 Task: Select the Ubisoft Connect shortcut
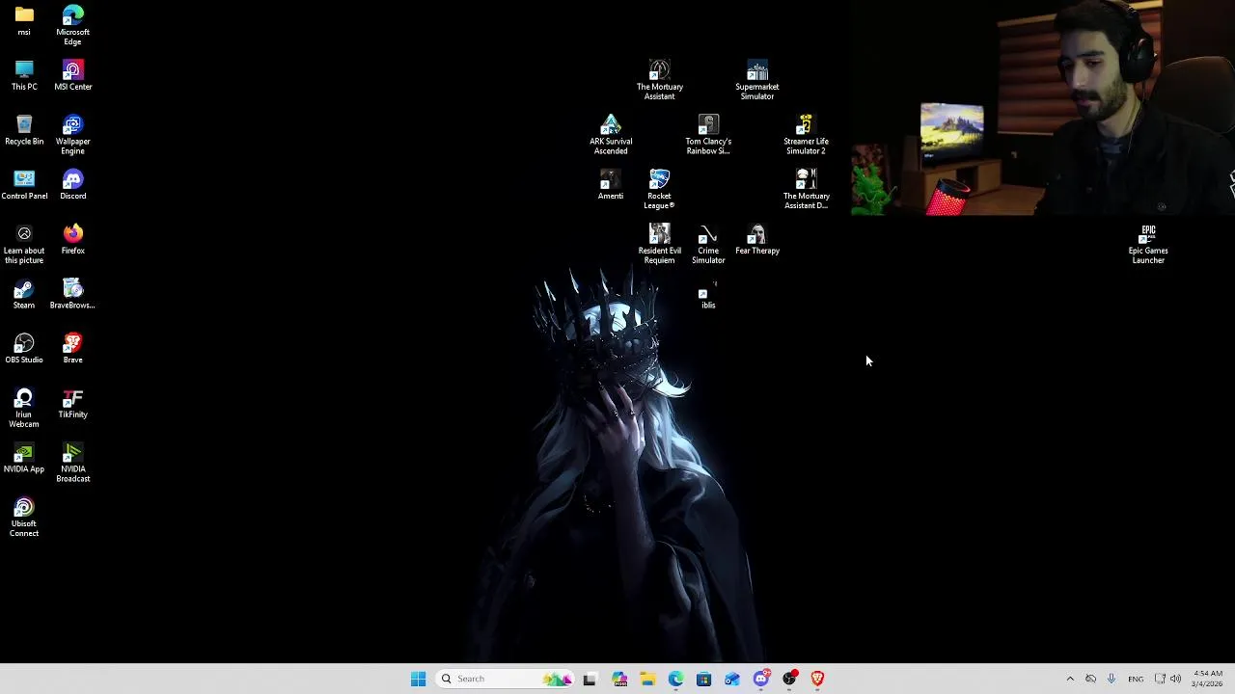tap(24, 518)
